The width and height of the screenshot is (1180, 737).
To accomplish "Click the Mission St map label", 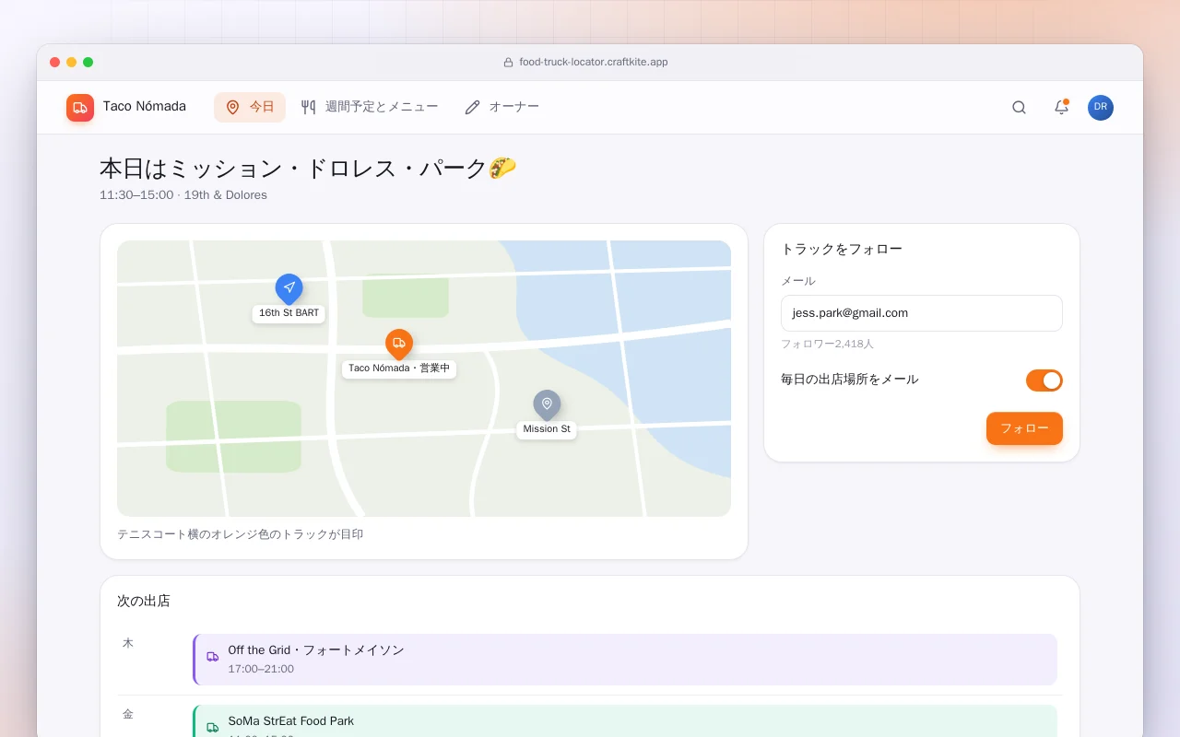I will [x=547, y=429].
